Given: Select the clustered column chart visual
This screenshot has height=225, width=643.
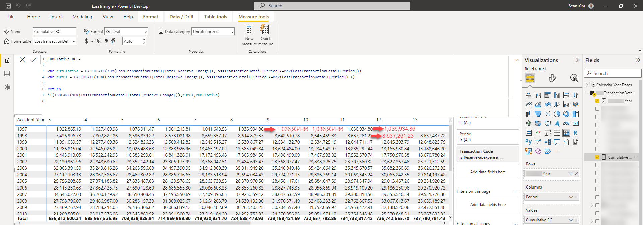Looking at the screenshot, I should pyautogui.click(x=557, y=95).
